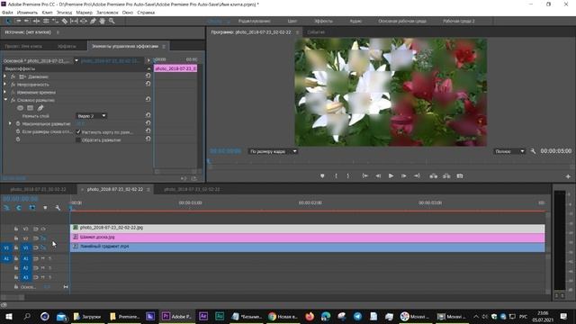Image resolution: width=576 pixels, height=324 pixels.
Task: Uncheck stretch map to fit checkbox
Action: [x=78, y=132]
